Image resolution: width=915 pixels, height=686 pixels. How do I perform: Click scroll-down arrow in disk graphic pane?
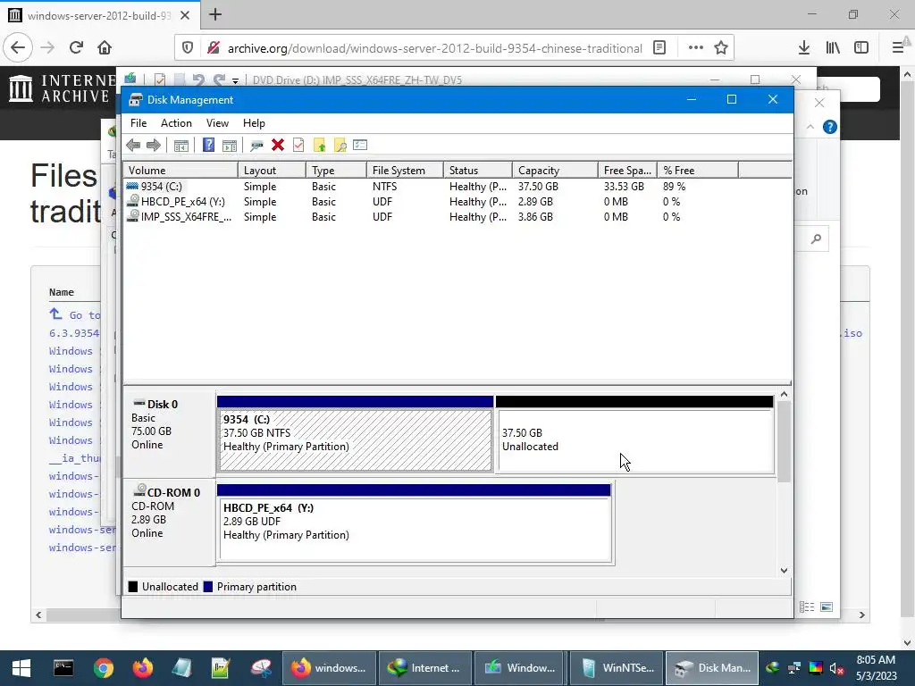[784, 571]
